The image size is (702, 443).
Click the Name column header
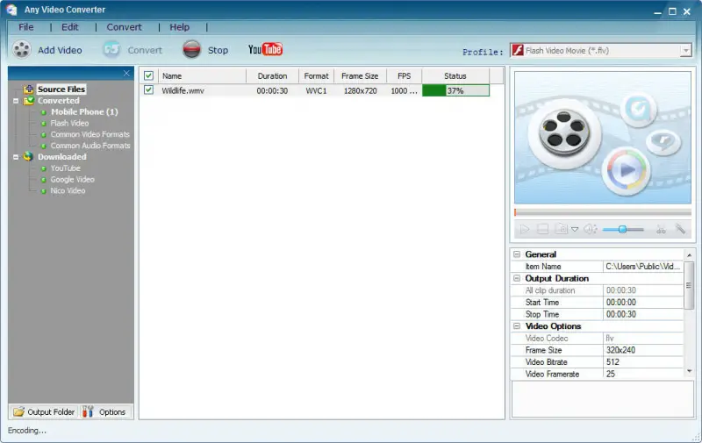click(x=202, y=75)
